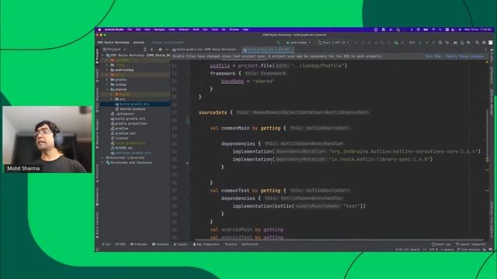The width and height of the screenshot is (497, 279).
Task: Open Project panel gear options
Action: pyautogui.click(x=160, y=50)
